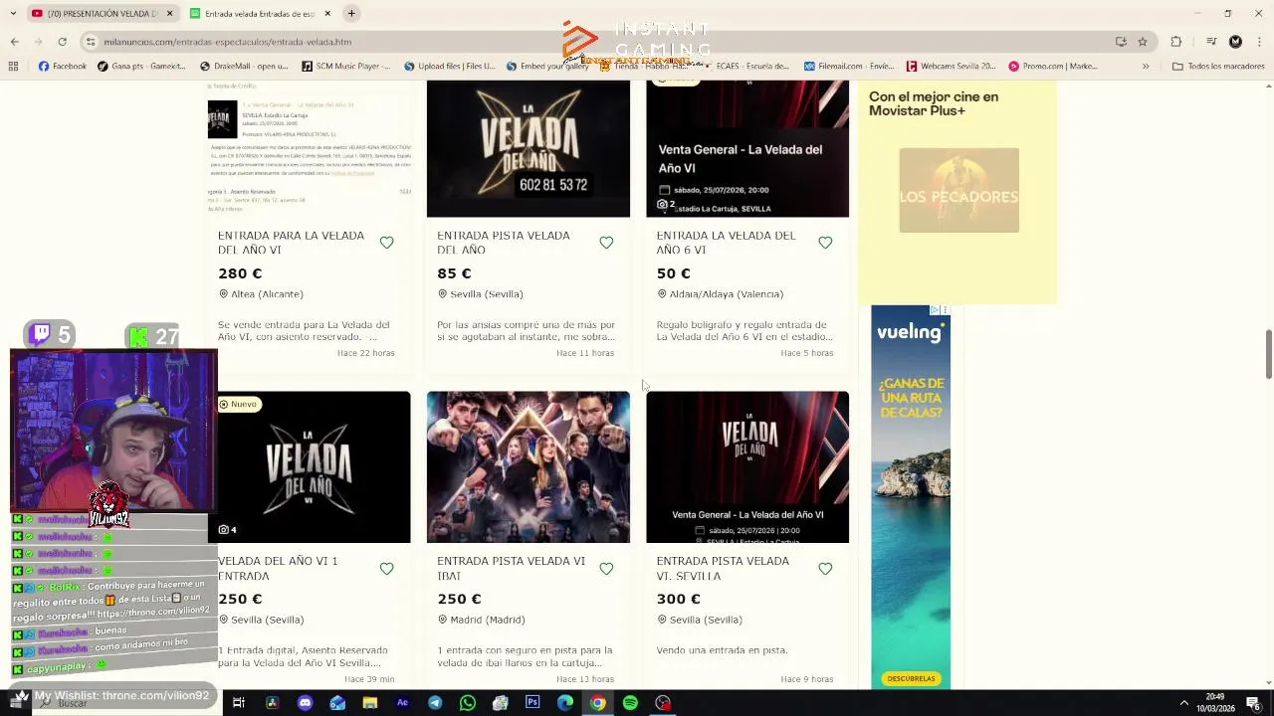
Task: Favorite the VELADA DEL AÑO VI 1 ENTRADA listing
Action: 386,569
